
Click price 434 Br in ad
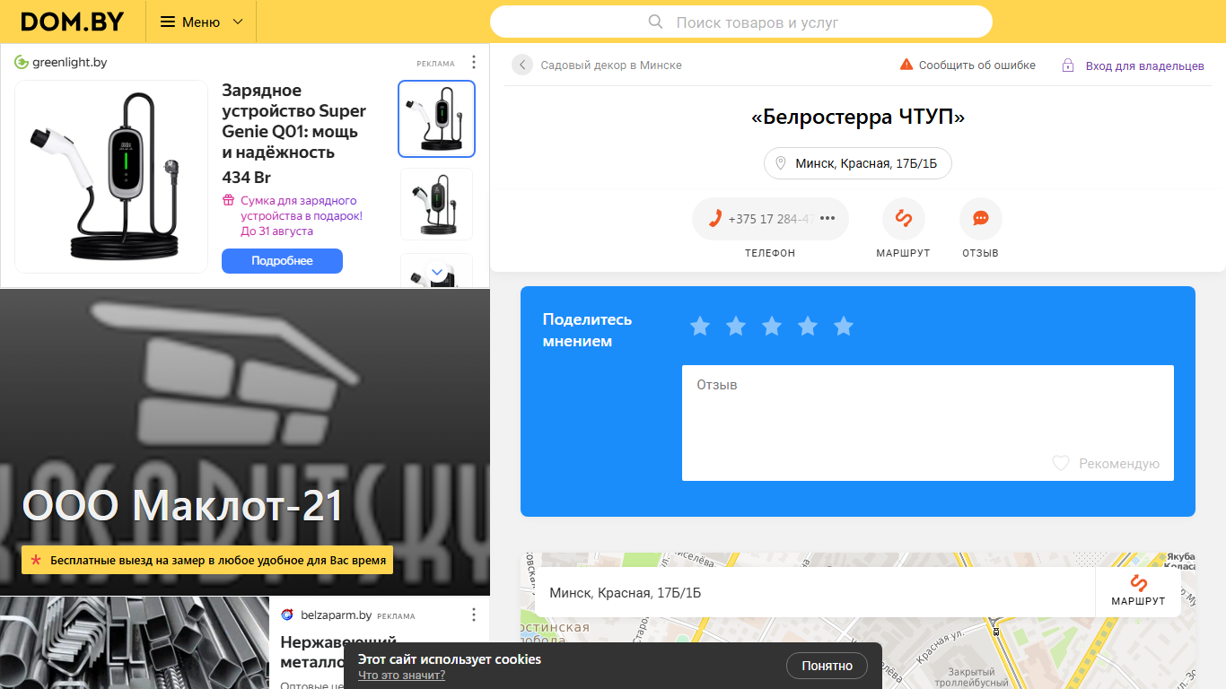246,178
